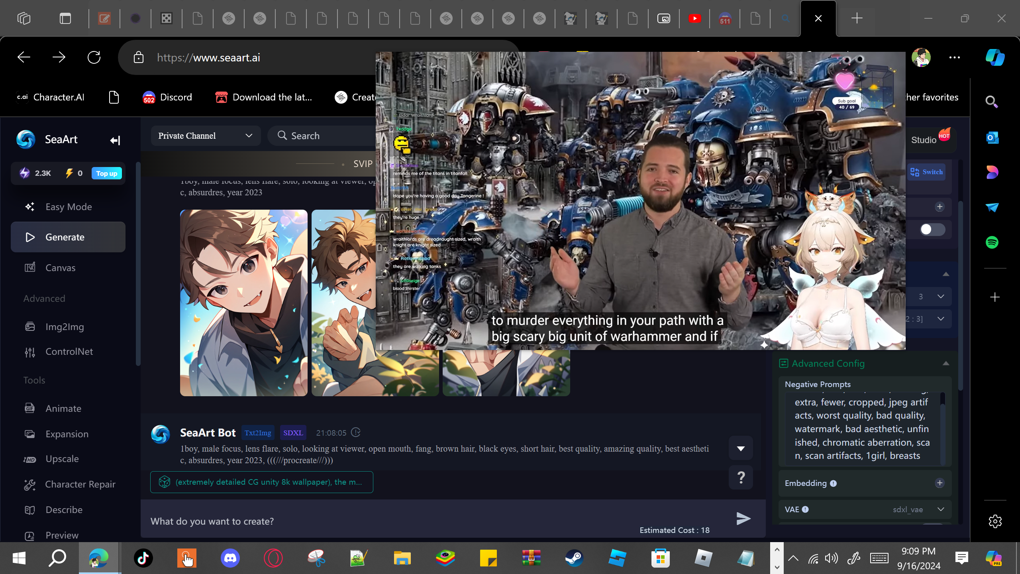The height and width of the screenshot is (574, 1020).
Task: Click the plus button in right panel
Action: [940, 206]
